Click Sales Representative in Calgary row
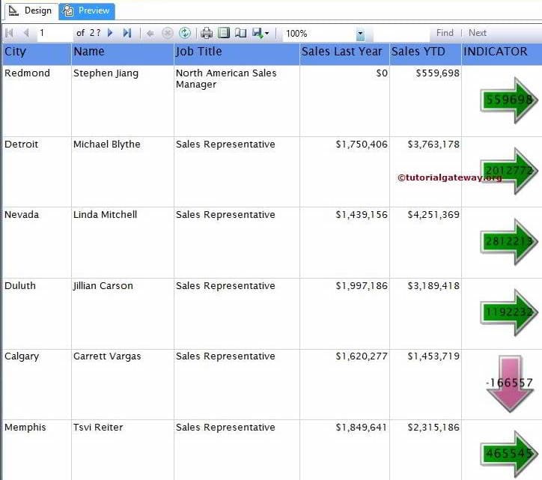Screen dimensions: 542x480 click(x=225, y=356)
